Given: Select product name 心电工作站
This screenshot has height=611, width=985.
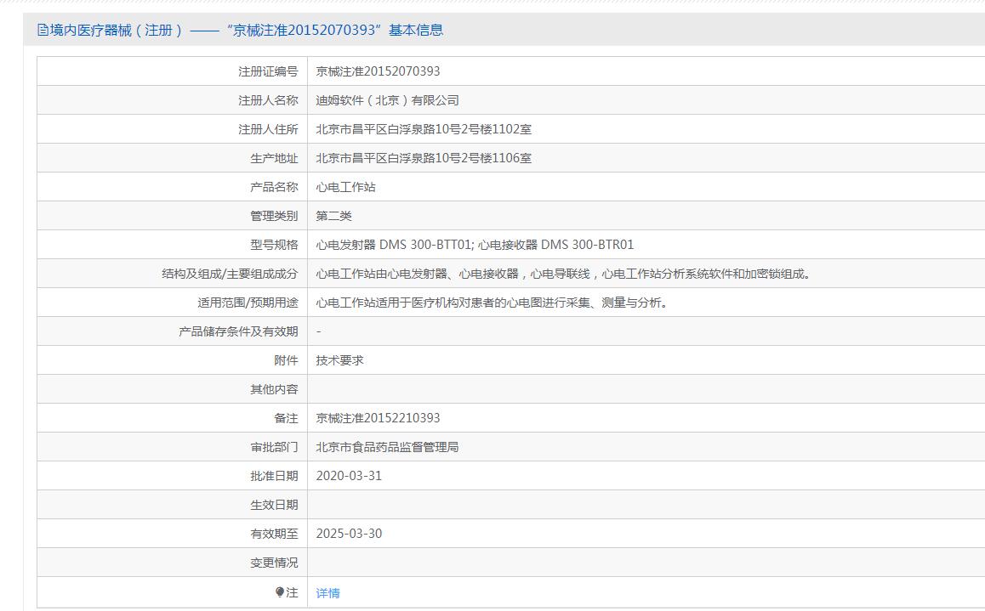Looking at the screenshot, I should click(346, 187).
